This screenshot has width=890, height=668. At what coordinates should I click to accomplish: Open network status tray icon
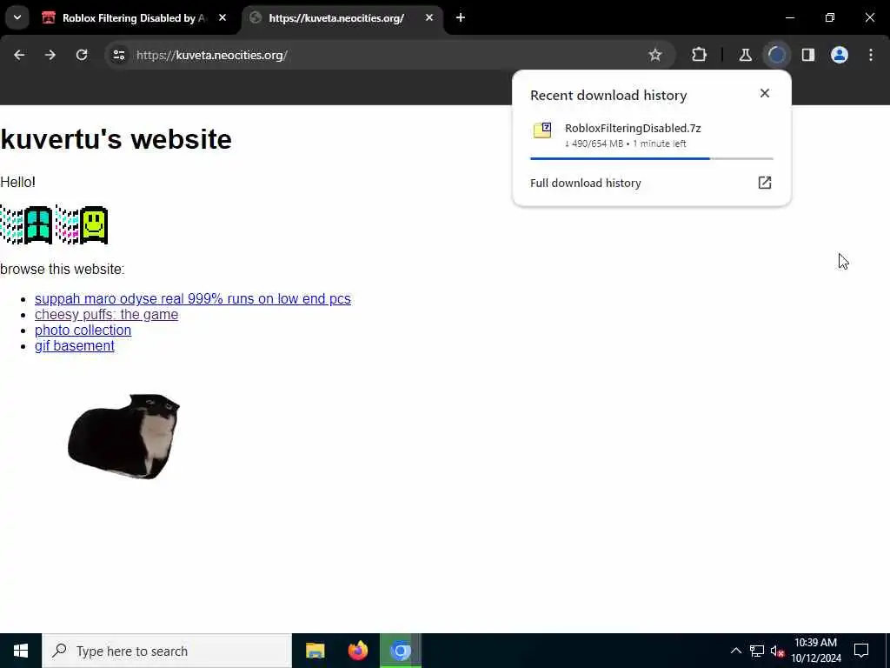pos(757,651)
